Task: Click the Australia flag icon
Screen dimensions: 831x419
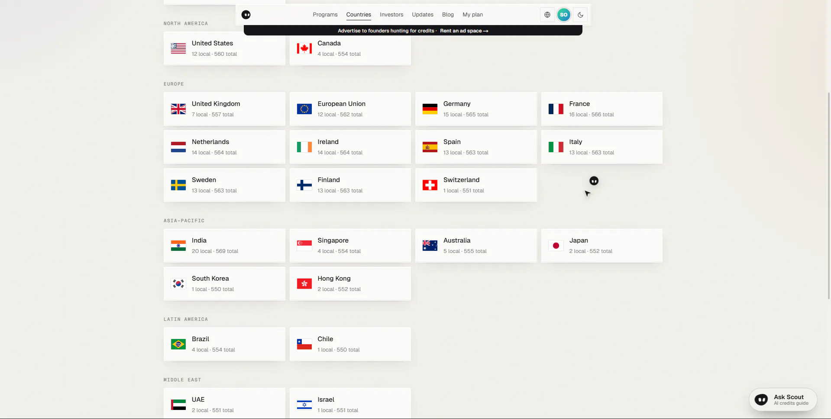Action: (430, 246)
